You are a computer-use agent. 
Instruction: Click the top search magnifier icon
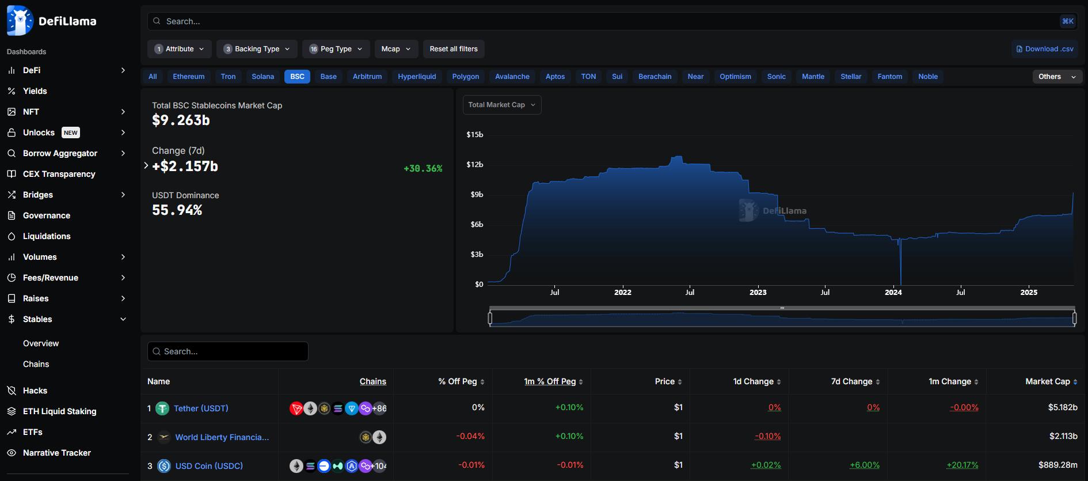tap(157, 21)
